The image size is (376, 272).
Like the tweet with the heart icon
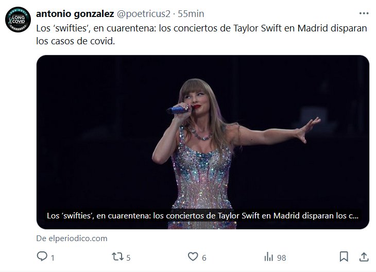pos(193,257)
